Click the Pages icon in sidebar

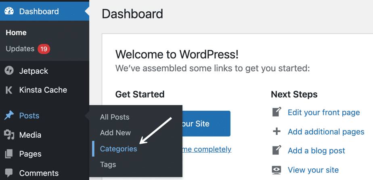pos(9,154)
